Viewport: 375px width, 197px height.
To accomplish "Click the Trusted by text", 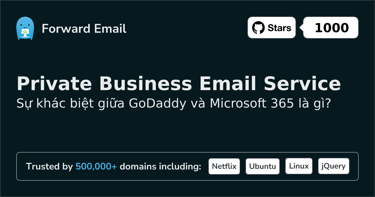I will coord(49,166).
